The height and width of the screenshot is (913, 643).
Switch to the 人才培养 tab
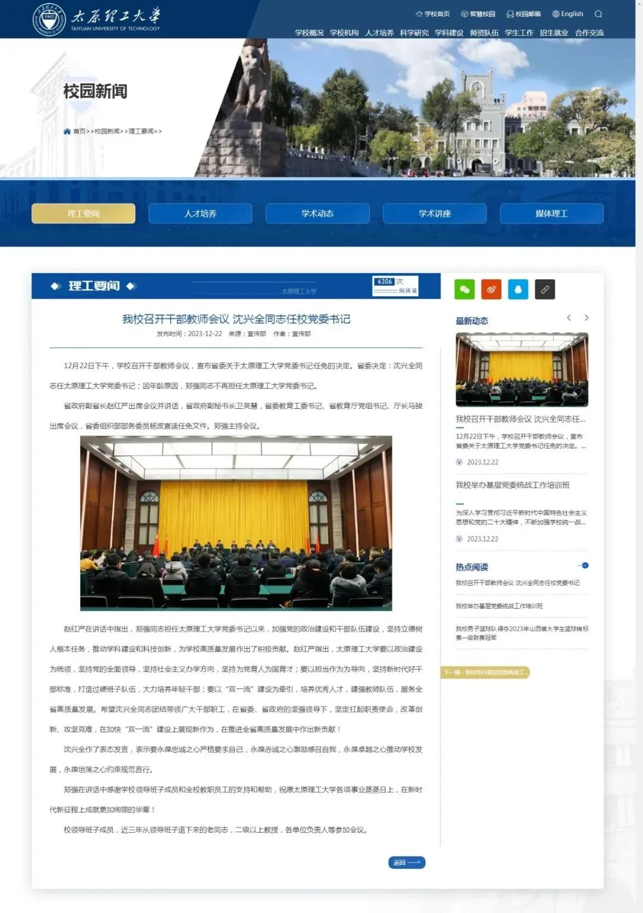202,213
